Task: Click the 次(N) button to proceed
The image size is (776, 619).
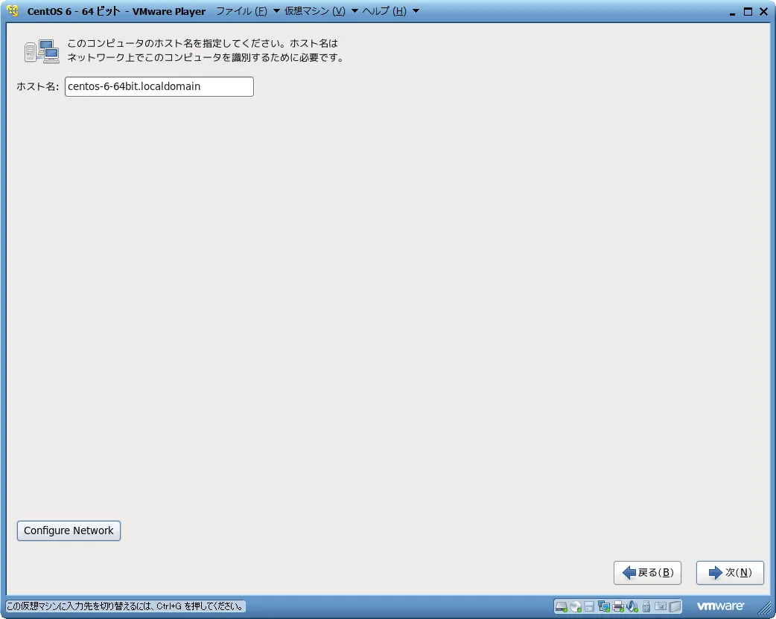Action: coord(729,573)
